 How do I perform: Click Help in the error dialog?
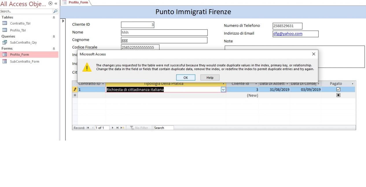tap(210, 77)
